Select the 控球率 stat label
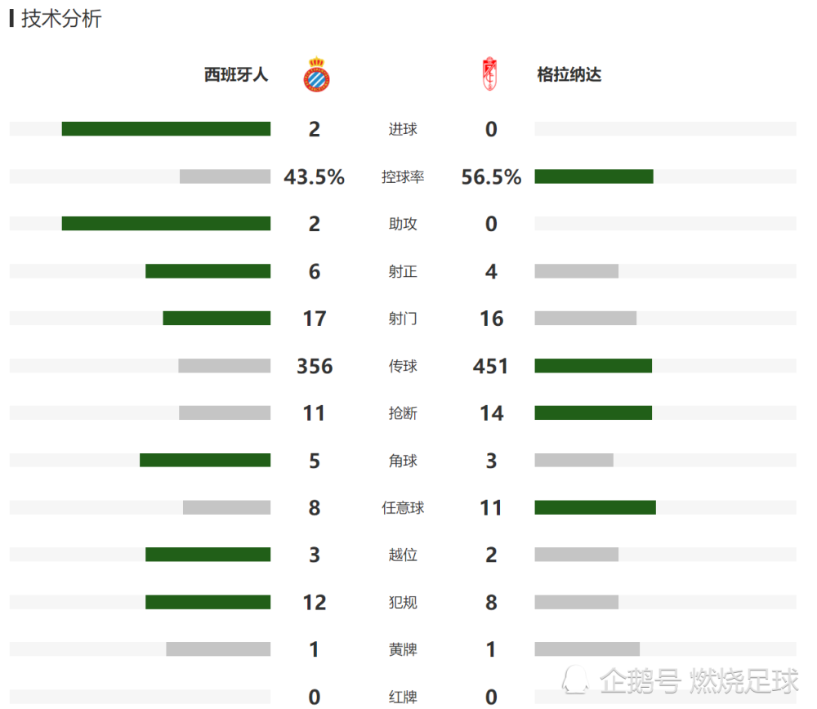This screenshot has width=817, height=709. 403,177
